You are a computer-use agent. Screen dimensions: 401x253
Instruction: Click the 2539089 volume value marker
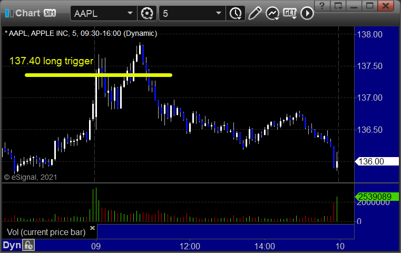pos(377,197)
